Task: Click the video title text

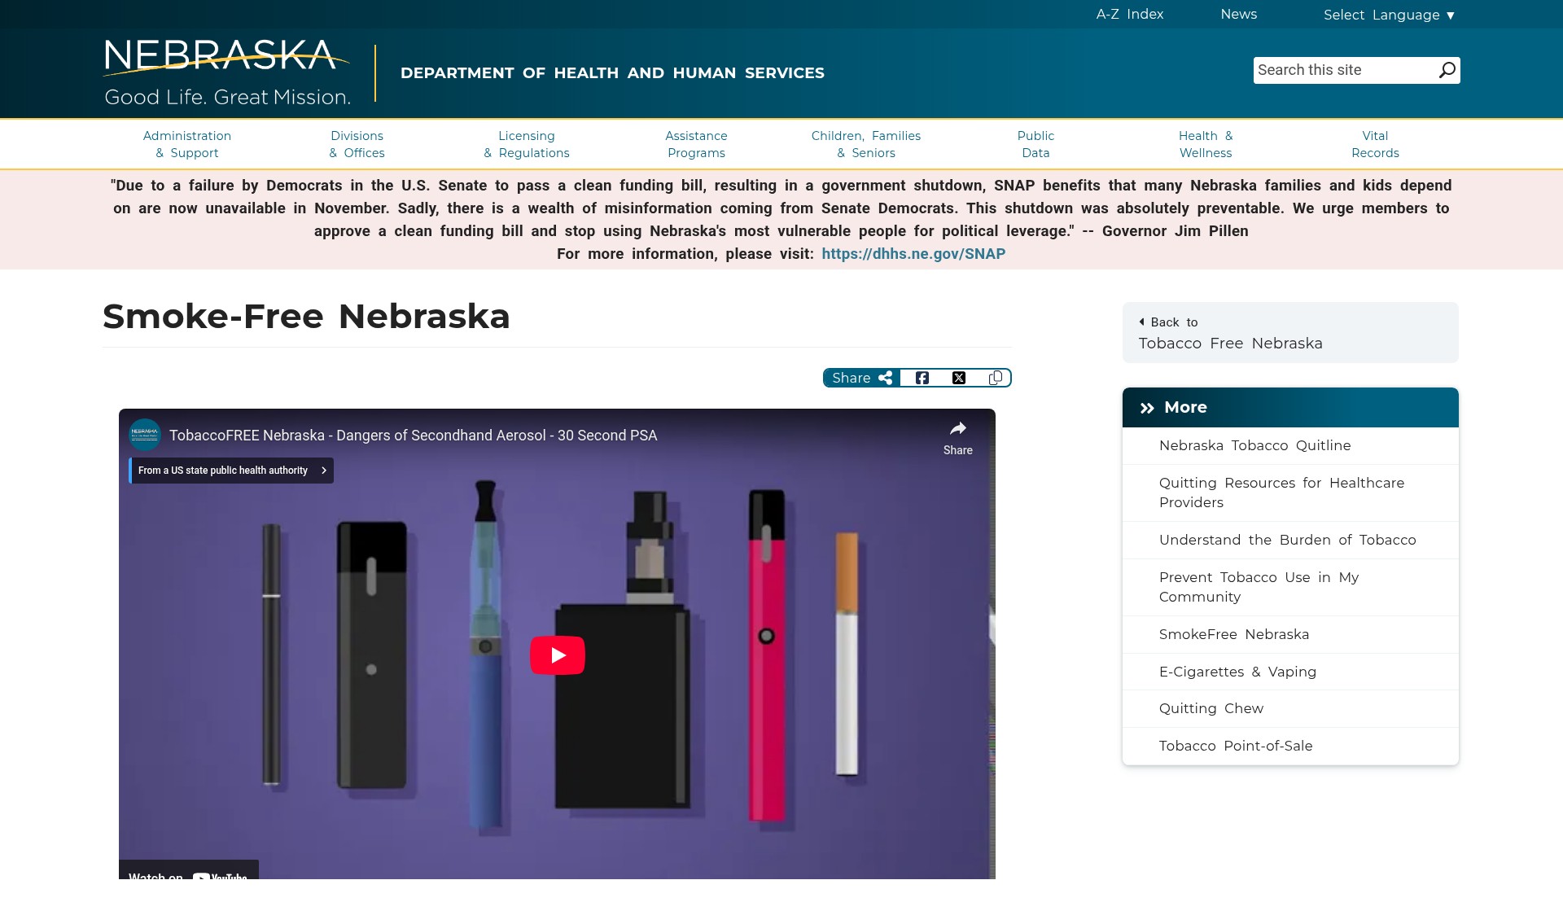Action: 413,436
